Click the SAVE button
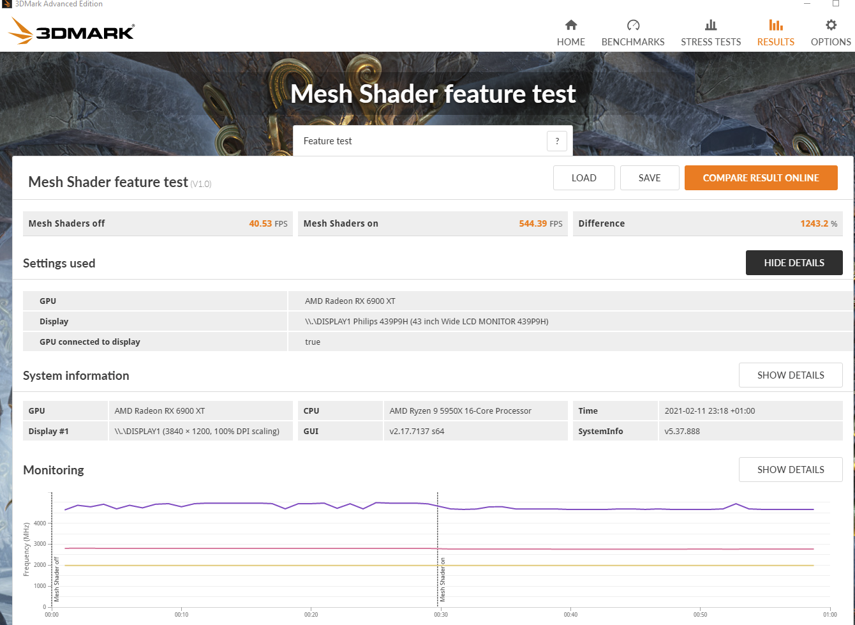The height and width of the screenshot is (625, 855). pos(650,178)
